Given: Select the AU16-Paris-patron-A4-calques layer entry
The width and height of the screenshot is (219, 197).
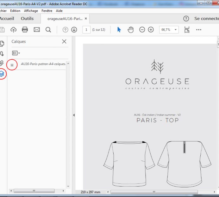Looking at the screenshot, I should (x=43, y=64).
